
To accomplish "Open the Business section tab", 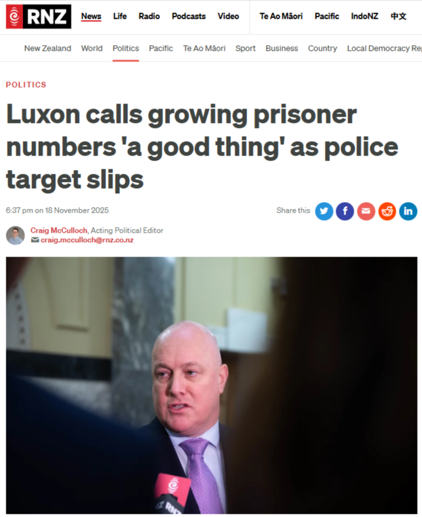I will coord(282,48).
